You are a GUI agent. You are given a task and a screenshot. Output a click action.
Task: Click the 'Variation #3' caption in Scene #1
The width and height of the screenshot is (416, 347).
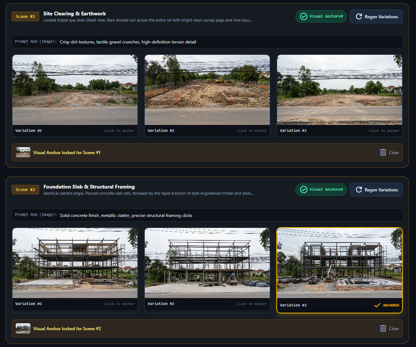point(293,131)
